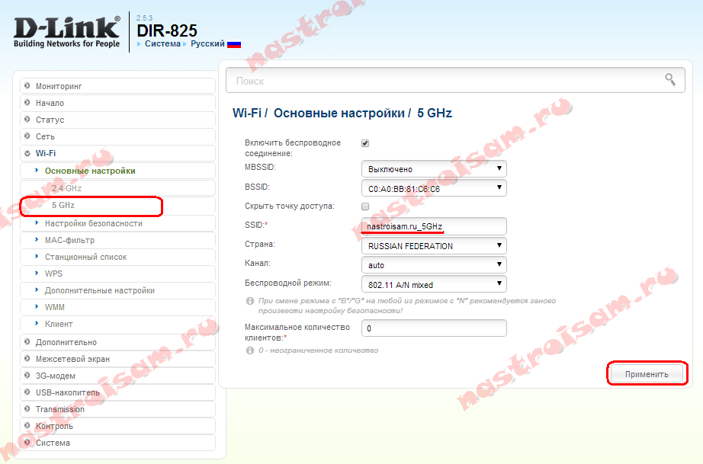Image resolution: width=703 pixels, height=464 pixels.
Task: Click the SSID text field
Action: point(433,226)
